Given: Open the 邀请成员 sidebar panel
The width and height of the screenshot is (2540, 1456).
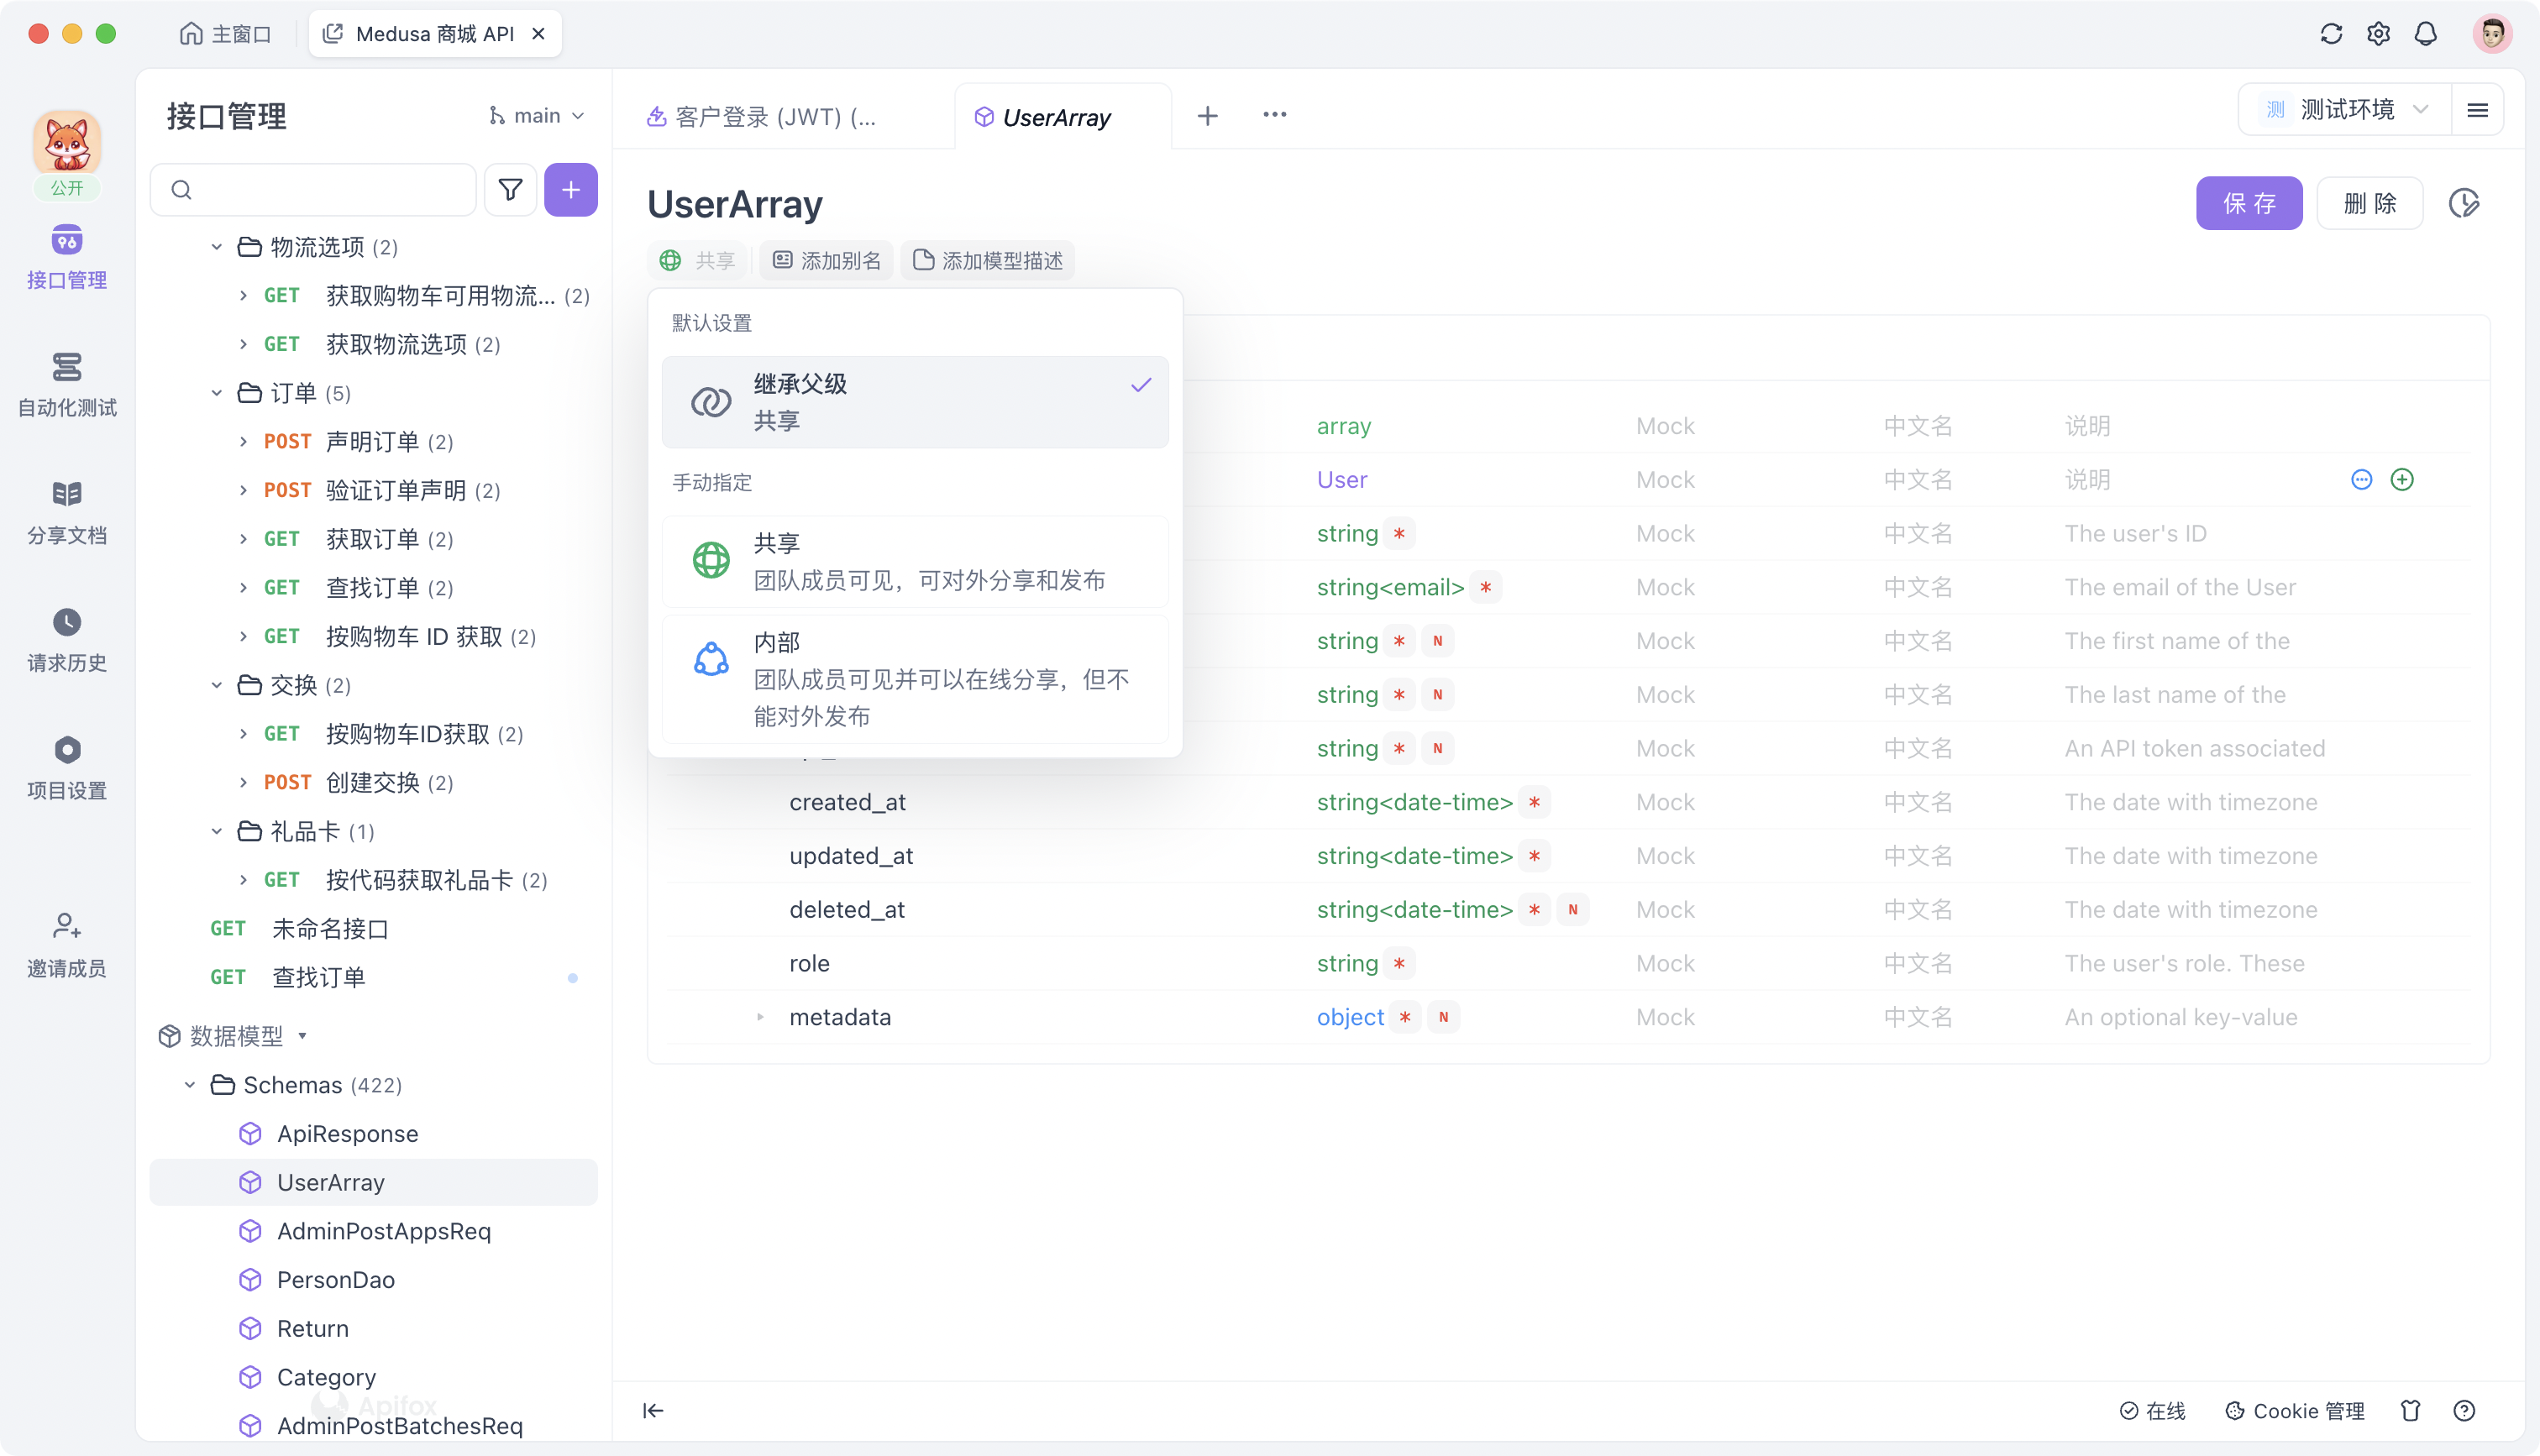Looking at the screenshot, I should click(x=66, y=943).
